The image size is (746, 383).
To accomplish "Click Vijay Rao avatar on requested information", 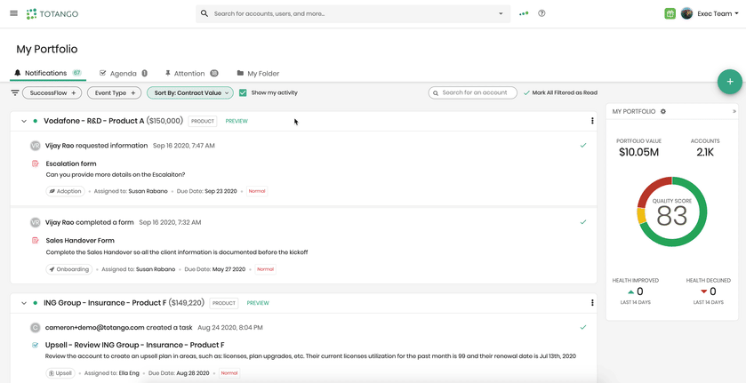I will (x=36, y=146).
